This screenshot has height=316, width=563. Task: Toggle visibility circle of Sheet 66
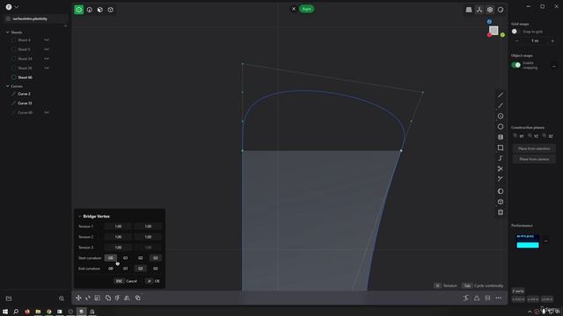tap(14, 77)
